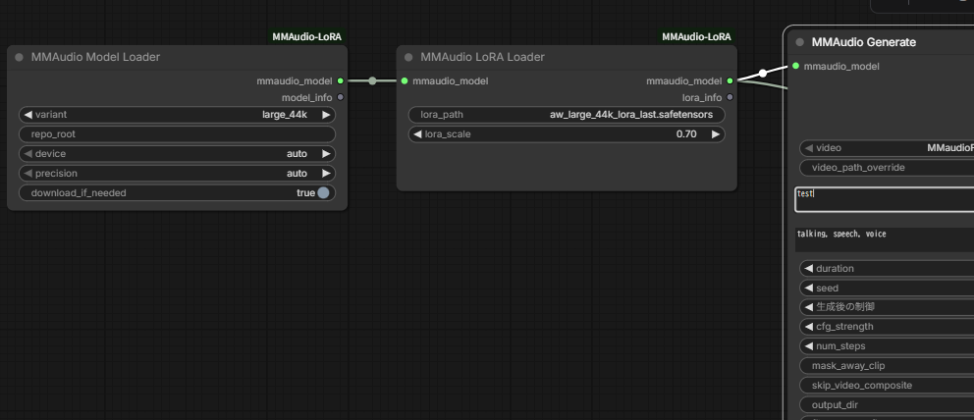The image size is (974, 420).
Task: Click the MMAudio Generate node collapse dot
Action: click(x=800, y=42)
